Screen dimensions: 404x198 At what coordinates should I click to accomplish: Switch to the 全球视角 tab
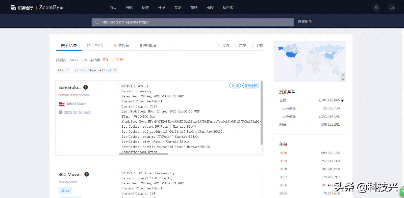121,46
